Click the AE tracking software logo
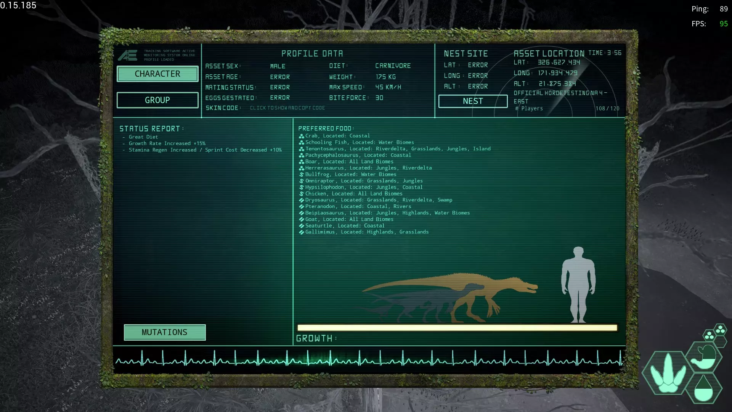The height and width of the screenshot is (412, 732). [x=127, y=56]
